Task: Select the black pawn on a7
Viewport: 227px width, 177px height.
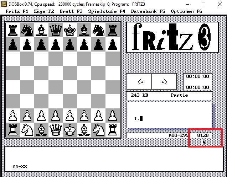Action: coord(13,44)
